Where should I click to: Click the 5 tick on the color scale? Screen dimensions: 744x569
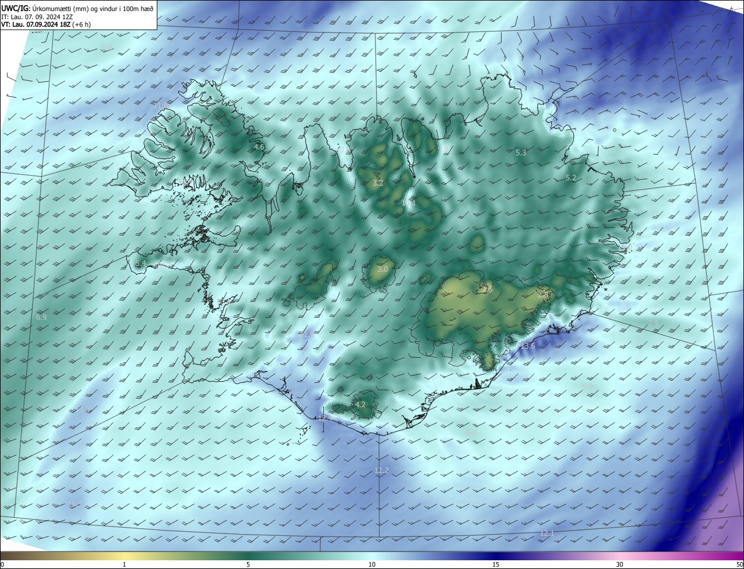(248, 564)
